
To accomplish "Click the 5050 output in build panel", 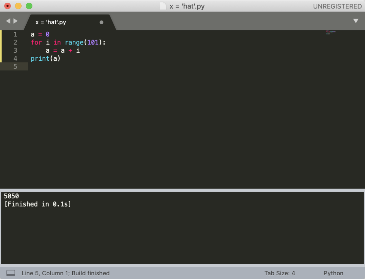I will tap(11, 196).
